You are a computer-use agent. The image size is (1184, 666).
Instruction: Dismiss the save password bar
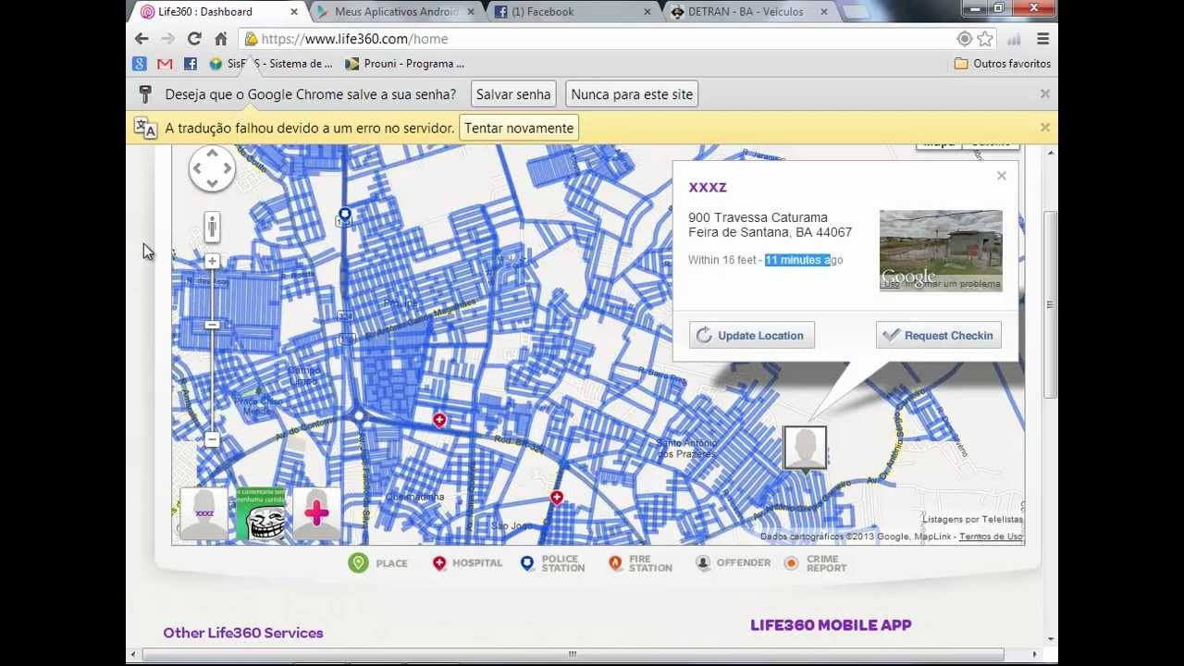point(1045,94)
